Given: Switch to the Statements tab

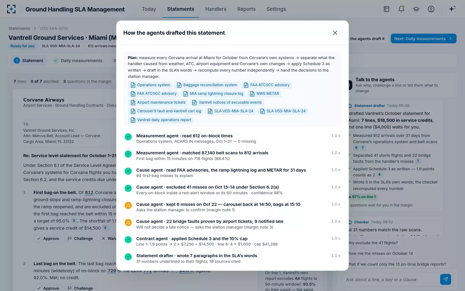Looking at the screenshot, I should point(181,9).
